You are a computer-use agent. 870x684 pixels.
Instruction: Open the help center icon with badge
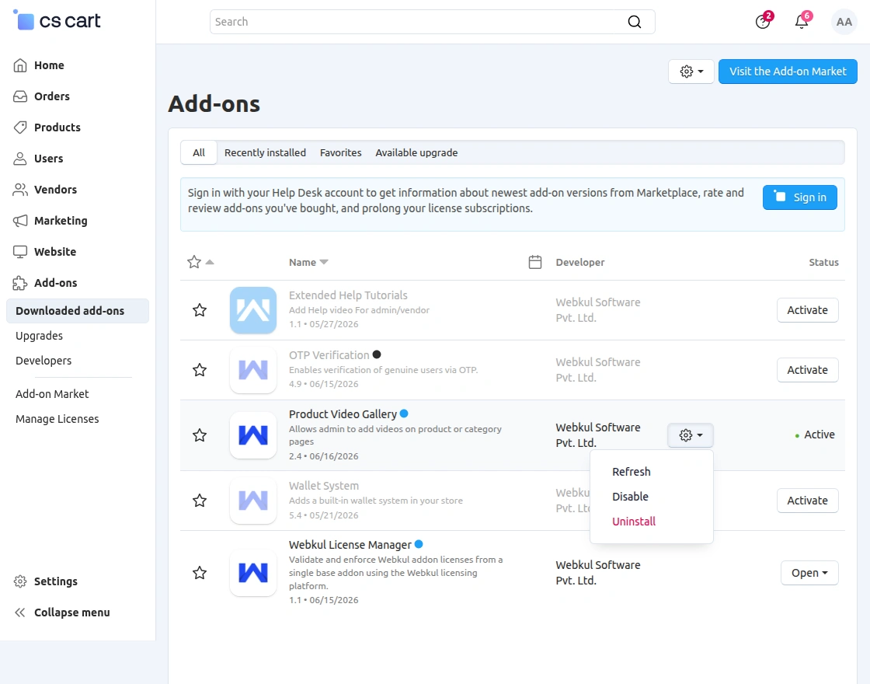(763, 22)
